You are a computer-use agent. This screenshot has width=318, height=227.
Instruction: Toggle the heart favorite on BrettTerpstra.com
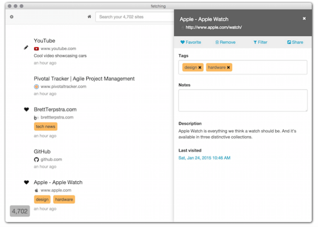(x=26, y=109)
